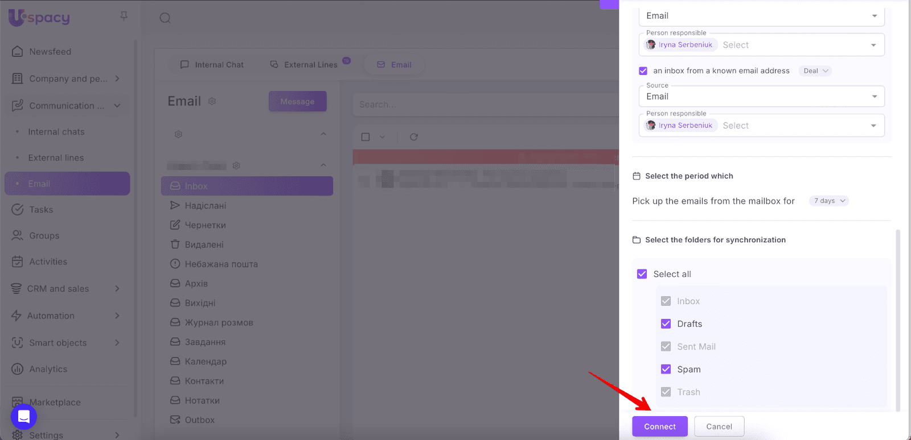Uncheck the Select all folders checkbox
911x440 pixels.
(642, 274)
